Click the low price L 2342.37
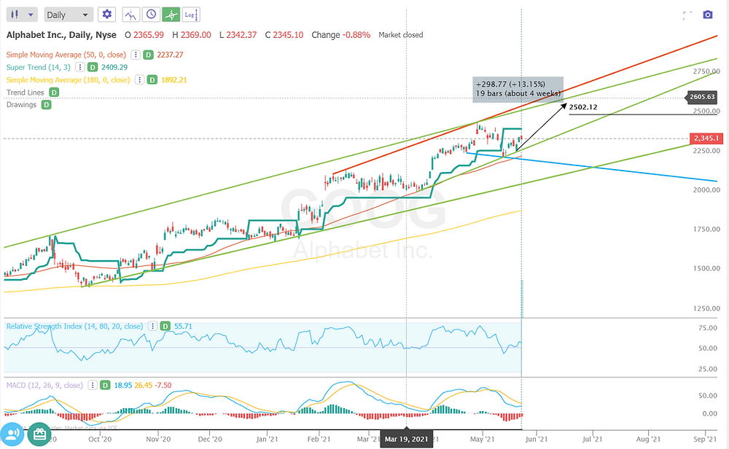The height and width of the screenshot is (449, 729). (x=238, y=35)
